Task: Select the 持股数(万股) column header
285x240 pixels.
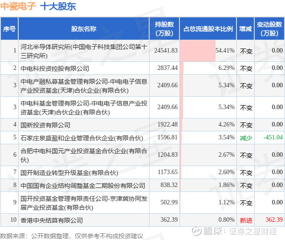Action: pyautogui.click(x=164, y=28)
